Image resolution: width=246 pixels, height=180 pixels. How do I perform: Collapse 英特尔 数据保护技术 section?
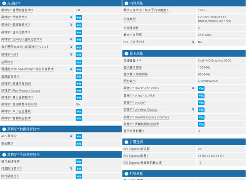[x=4, y=129]
